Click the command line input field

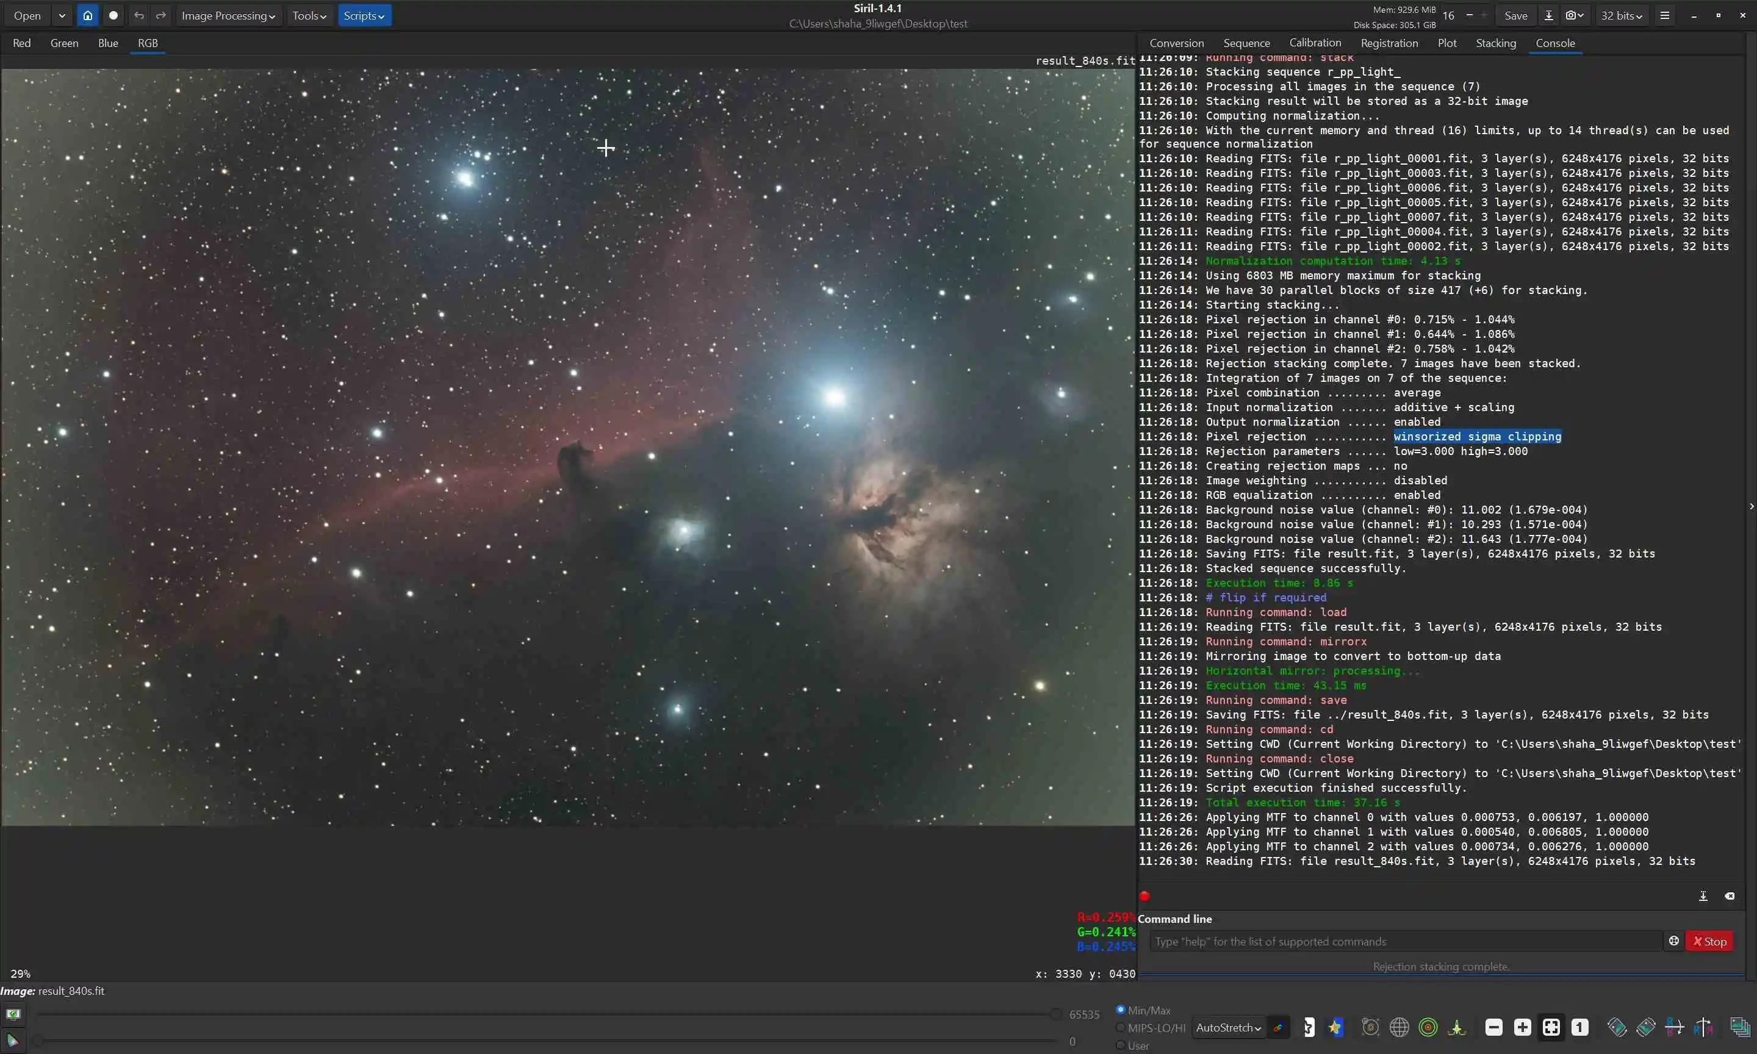click(1405, 941)
